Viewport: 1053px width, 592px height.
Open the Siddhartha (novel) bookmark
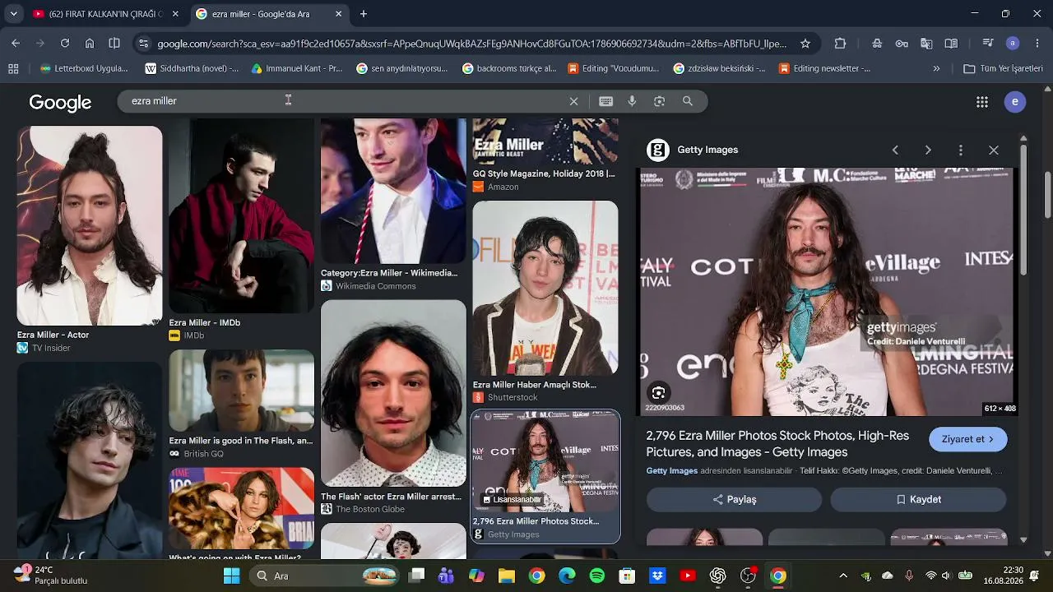point(192,69)
